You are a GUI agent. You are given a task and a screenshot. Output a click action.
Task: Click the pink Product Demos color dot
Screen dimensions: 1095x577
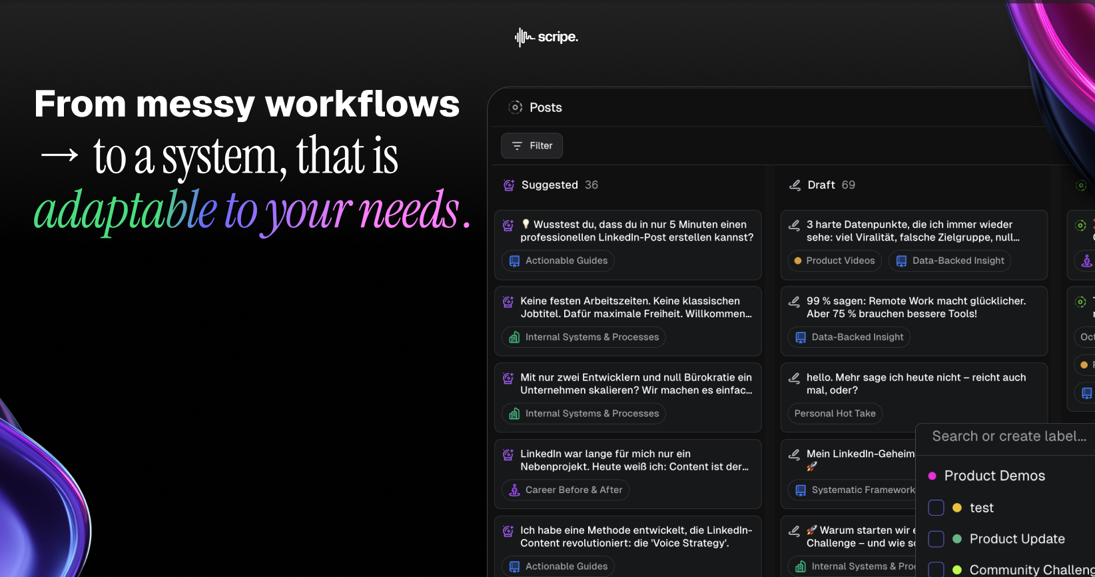932,476
